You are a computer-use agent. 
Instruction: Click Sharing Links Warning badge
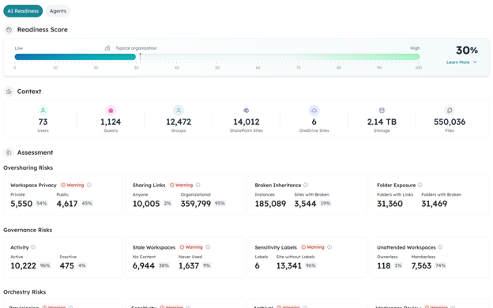click(182, 185)
